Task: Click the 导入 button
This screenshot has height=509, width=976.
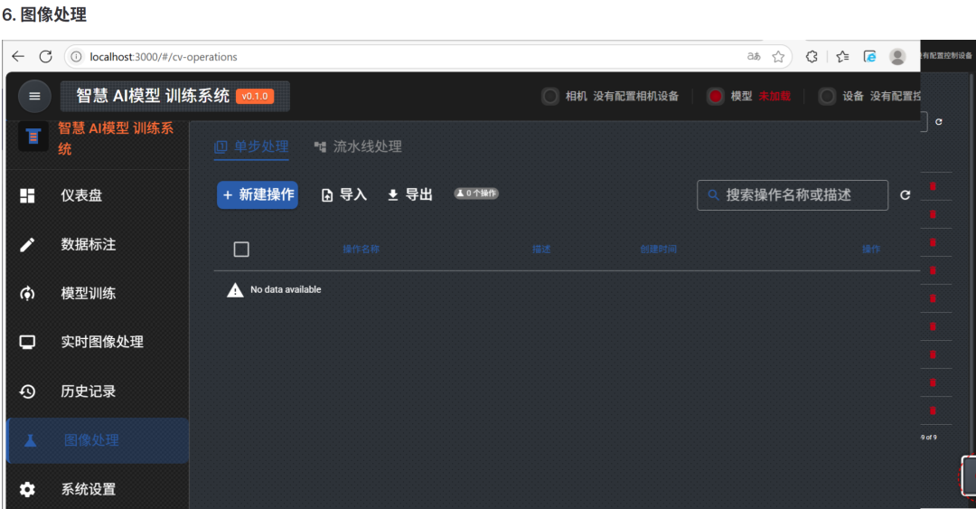Action: point(344,195)
